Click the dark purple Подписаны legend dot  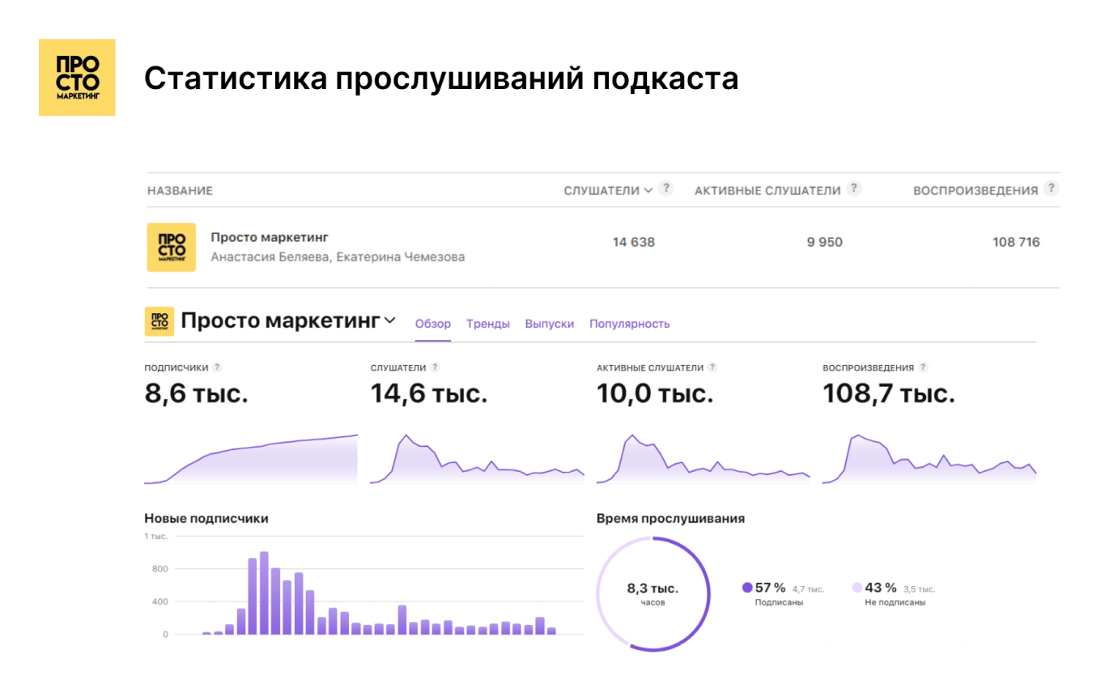[x=747, y=588]
